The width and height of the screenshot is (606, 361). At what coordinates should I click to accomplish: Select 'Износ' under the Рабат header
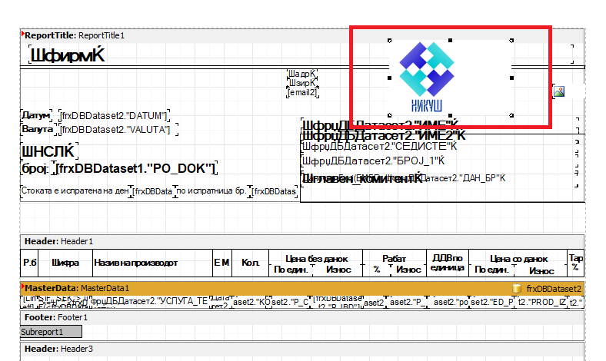(x=408, y=270)
